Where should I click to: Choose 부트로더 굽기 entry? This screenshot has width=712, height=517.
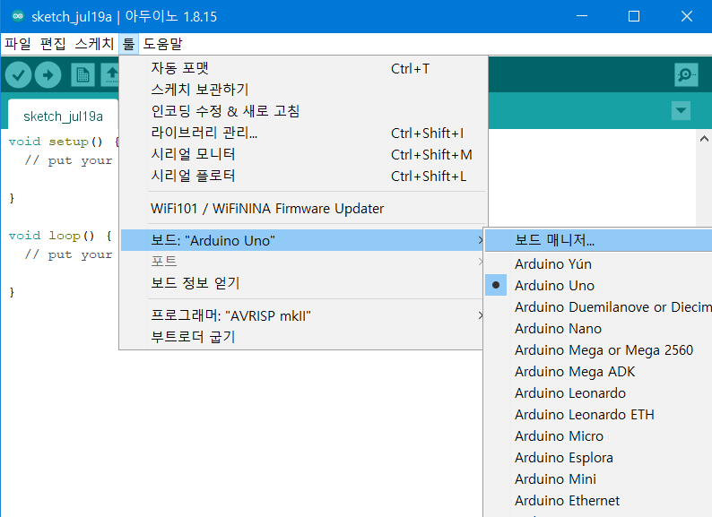pyautogui.click(x=302, y=337)
